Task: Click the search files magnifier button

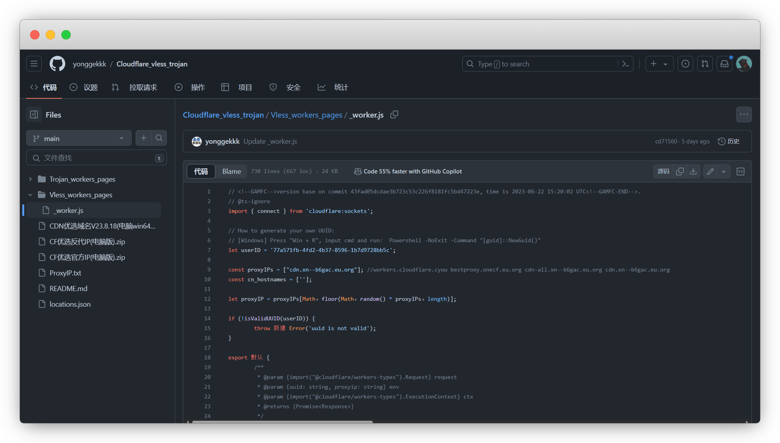Action: (159, 138)
